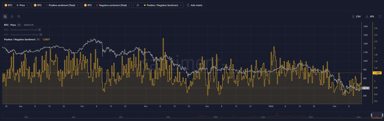The height and width of the screenshot is (121, 384).
Task: Click the plus icon beside Add metric
Action: pos(188,5)
